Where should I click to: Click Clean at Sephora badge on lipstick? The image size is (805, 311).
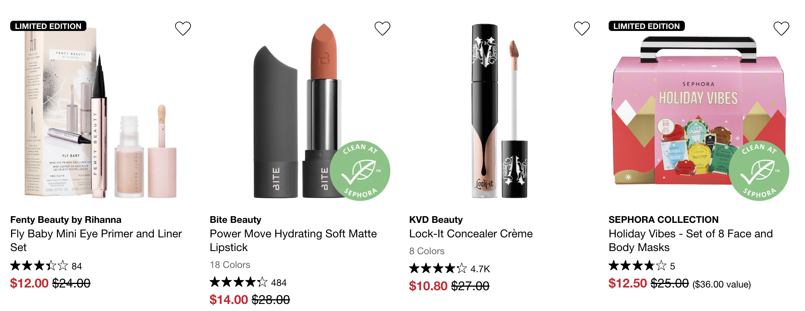[x=360, y=171]
